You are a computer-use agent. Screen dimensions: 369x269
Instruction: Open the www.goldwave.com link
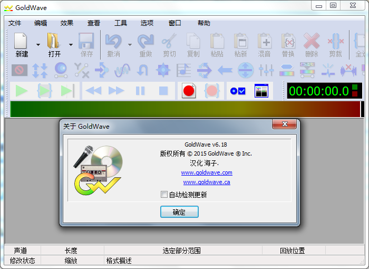pos(207,172)
